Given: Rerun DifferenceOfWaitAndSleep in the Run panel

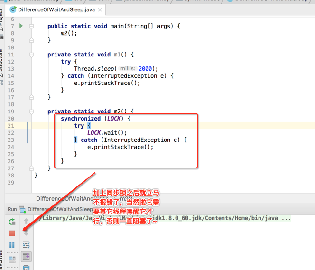Looking at the screenshot, I should [x=12, y=222].
